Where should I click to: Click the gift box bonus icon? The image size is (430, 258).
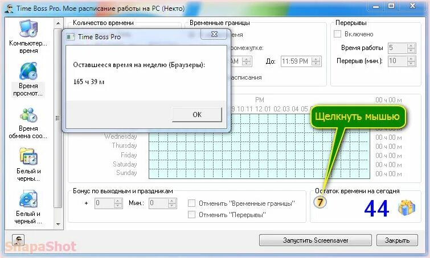point(407,209)
